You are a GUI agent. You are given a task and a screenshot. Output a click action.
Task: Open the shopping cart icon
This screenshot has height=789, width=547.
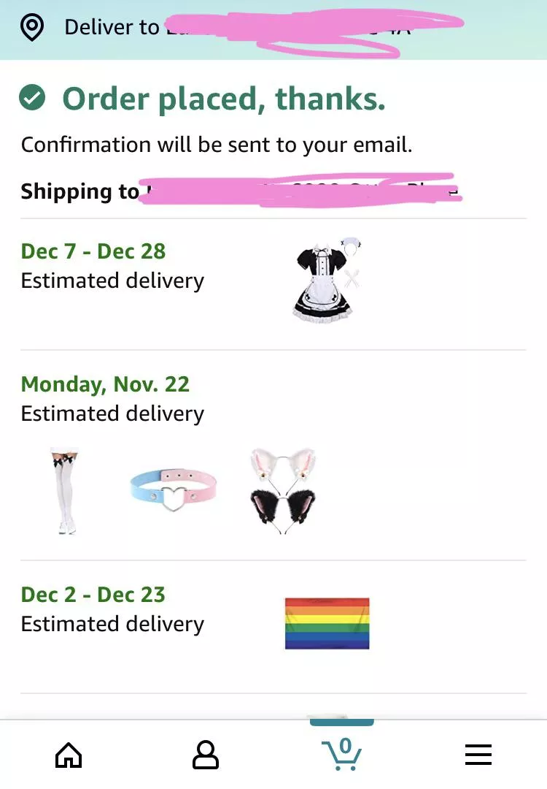pos(342,753)
